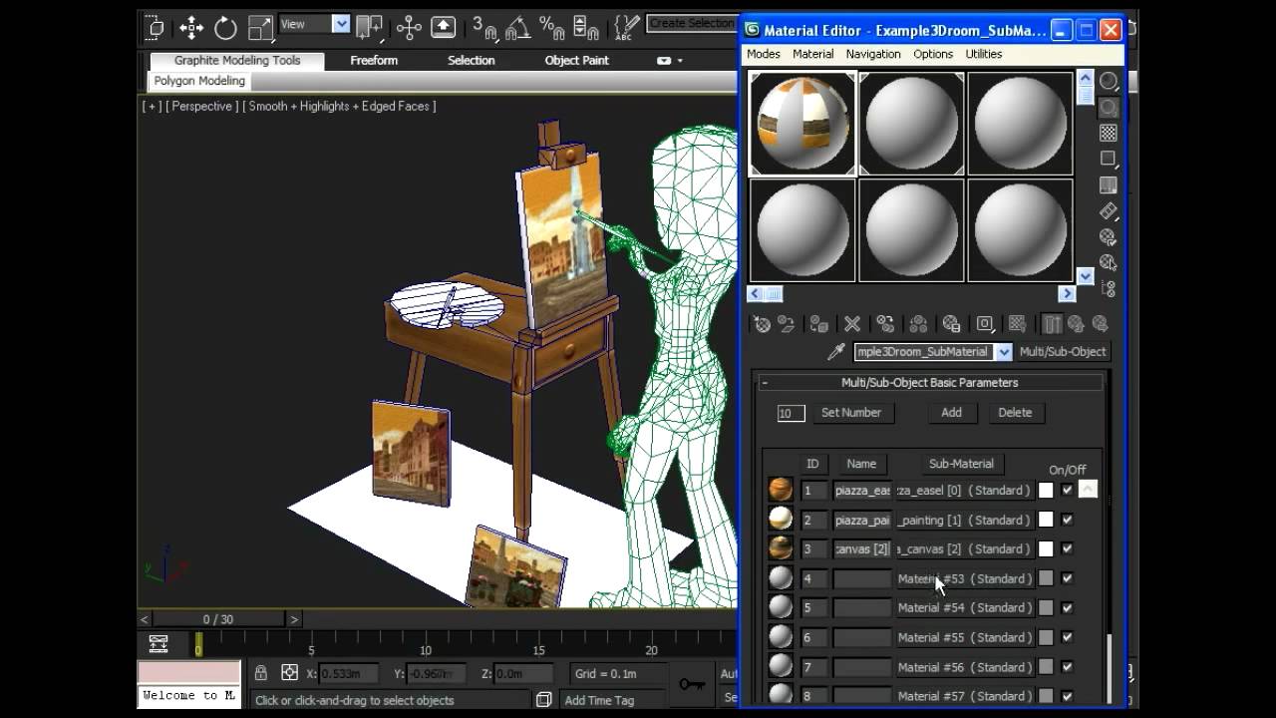Toggle the selection lock padlock icon
The image size is (1276, 718).
pos(260,673)
